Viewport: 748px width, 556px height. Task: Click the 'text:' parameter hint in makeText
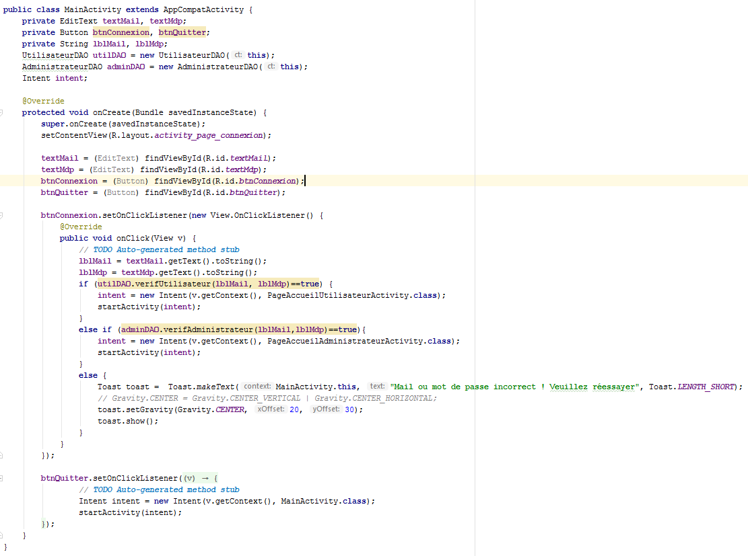point(377,387)
